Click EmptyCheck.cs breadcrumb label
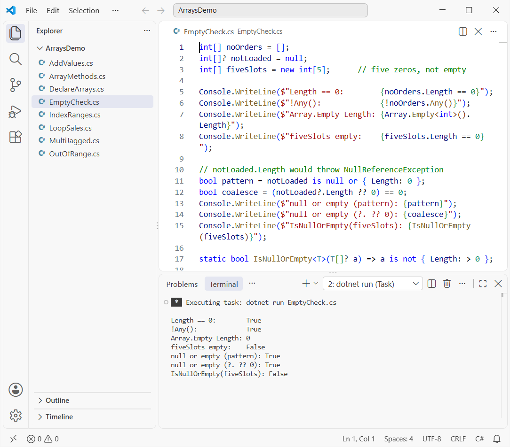The width and height of the screenshot is (510, 447). coord(260,31)
